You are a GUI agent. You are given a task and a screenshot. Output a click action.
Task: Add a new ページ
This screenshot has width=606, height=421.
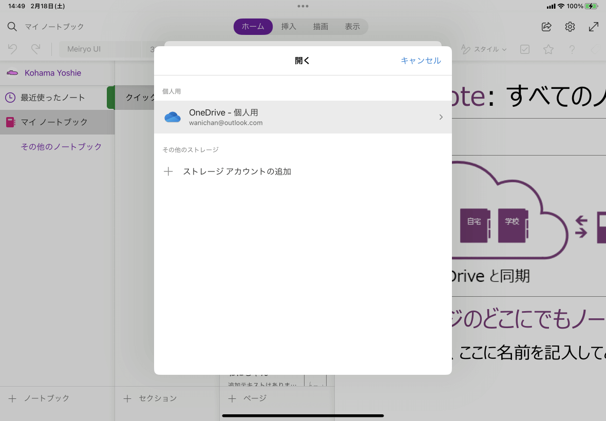tap(248, 398)
